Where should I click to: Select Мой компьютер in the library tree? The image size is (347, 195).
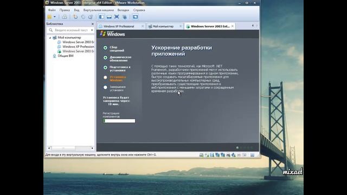pos(69,37)
